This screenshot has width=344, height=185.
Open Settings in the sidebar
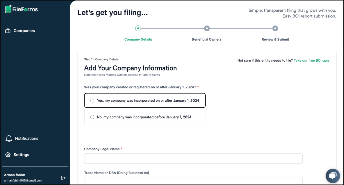coord(21,155)
